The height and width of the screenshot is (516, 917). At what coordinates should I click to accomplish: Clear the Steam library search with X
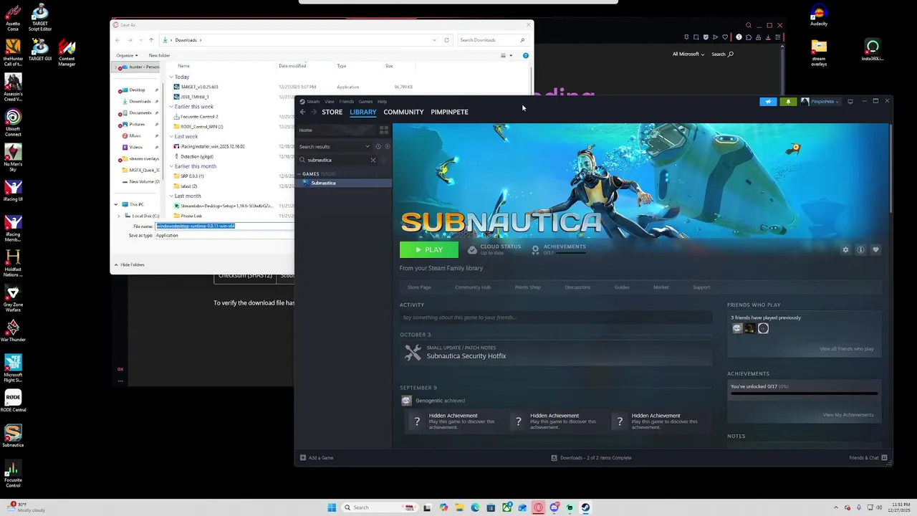click(x=373, y=160)
